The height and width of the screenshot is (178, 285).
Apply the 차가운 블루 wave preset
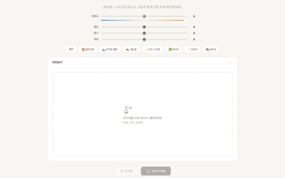click(110, 49)
